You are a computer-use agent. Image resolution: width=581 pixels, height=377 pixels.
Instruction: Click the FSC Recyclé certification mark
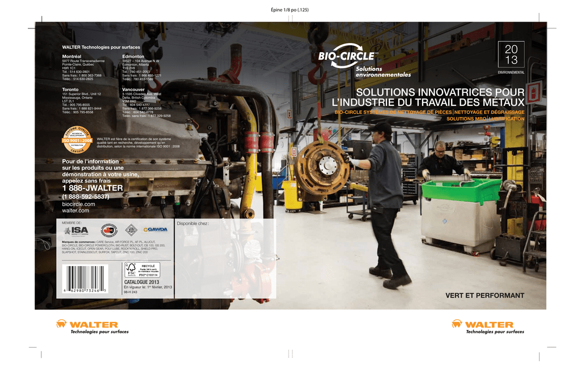142,270
